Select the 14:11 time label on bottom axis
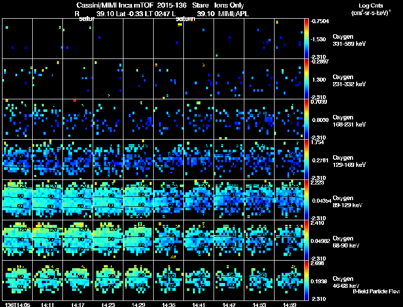The height and width of the screenshot is (307, 403). click(47, 304)
